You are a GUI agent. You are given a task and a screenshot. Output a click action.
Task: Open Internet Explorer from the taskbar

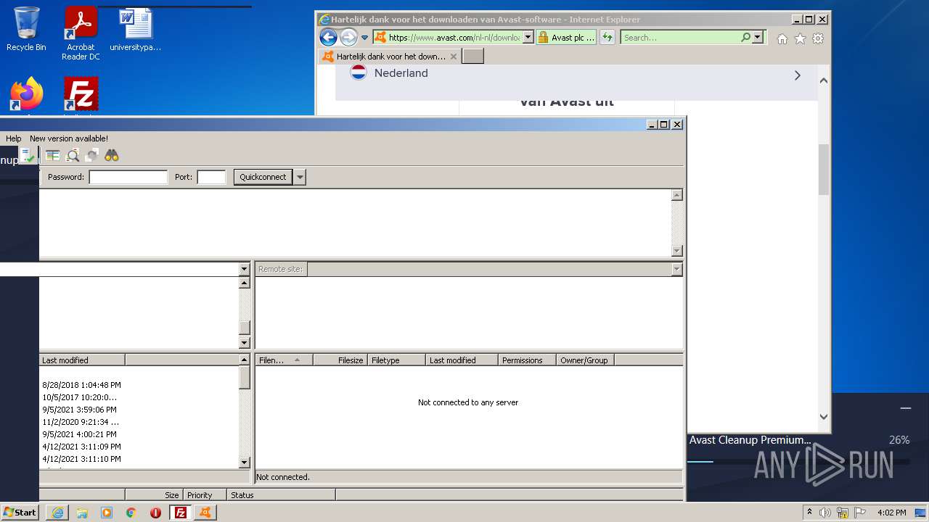57,513
